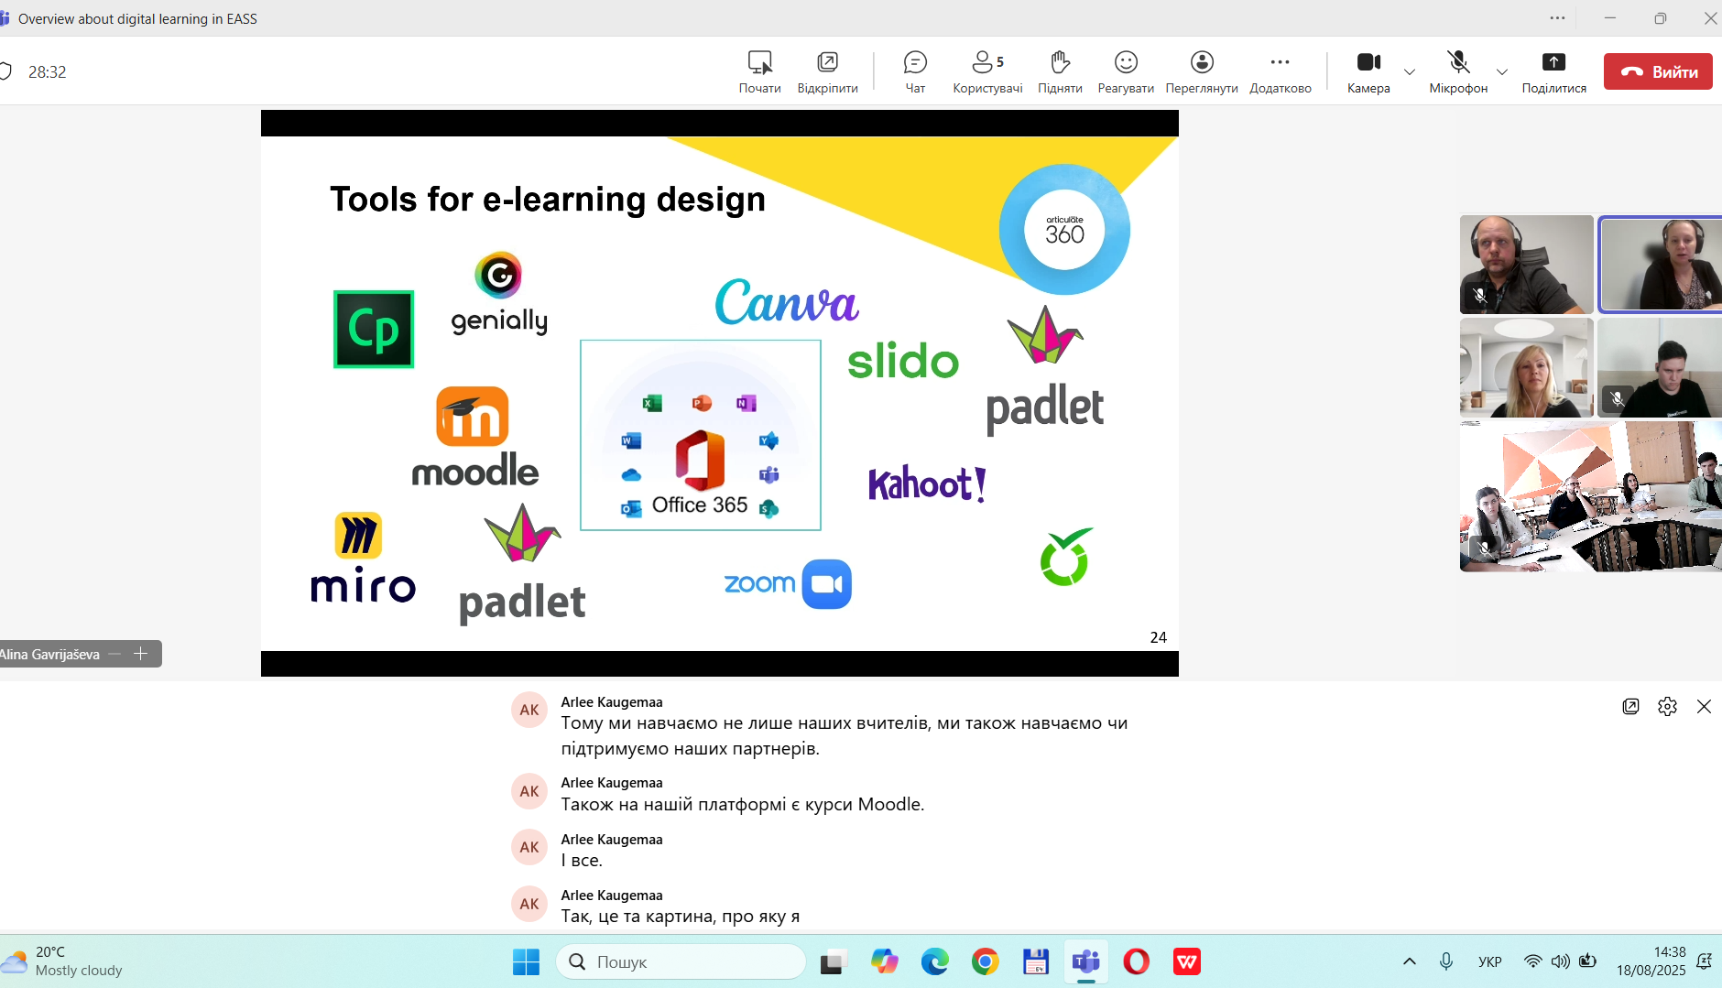The image size is (1722, 988).
Task: Open the Wi-Fi network settings
Action: (1532, 961)
